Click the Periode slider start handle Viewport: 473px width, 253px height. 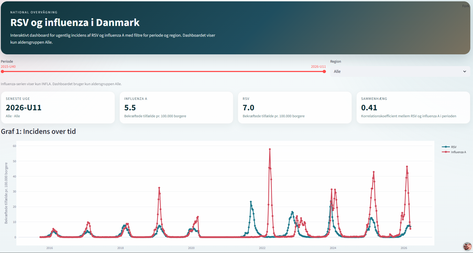coord(2,71)
